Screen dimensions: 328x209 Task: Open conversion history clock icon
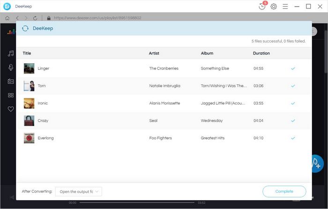pyautogui.click(x=262, y=6)
